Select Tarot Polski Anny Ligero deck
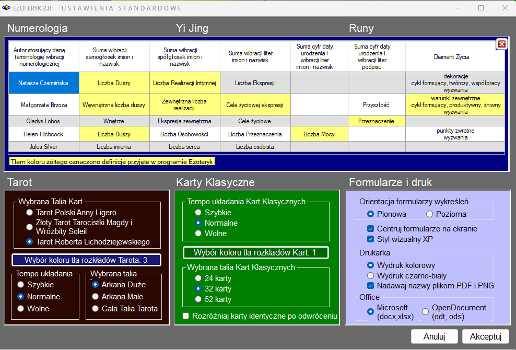Screen dimensions: 516x350 30,213
